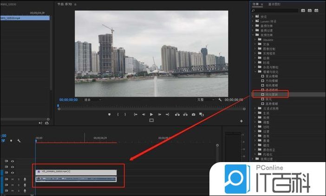This screenshot has height=196, width=326.
Task: Select the 钝化蒙版 effect
Action: (x=272, y=95)
